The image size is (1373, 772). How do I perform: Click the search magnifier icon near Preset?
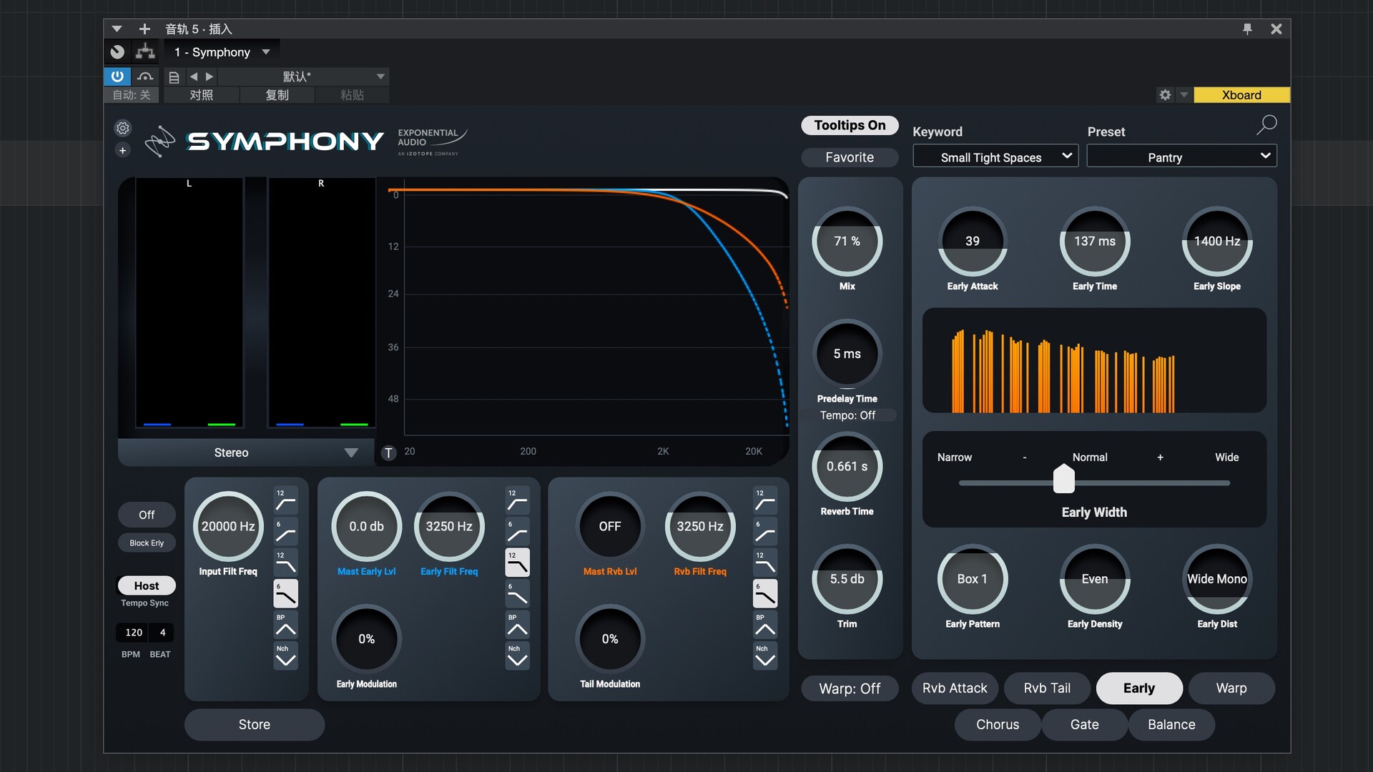[1266, 125]
